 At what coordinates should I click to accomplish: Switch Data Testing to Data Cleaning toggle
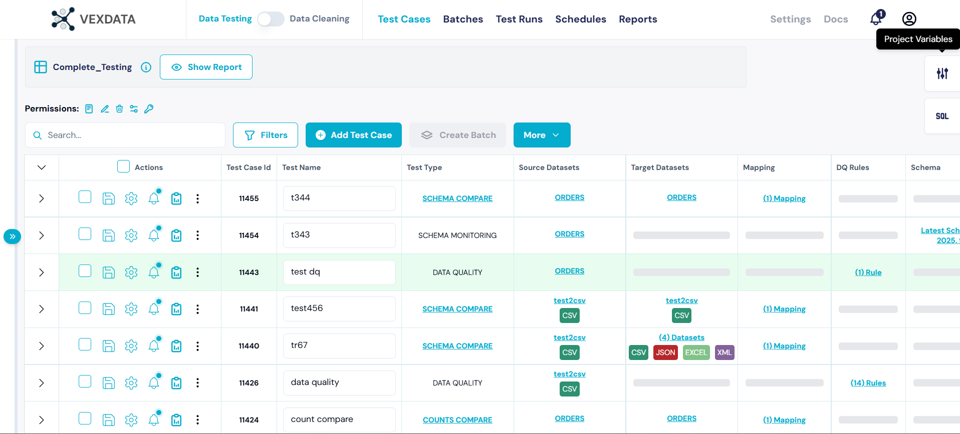click(271, 19)
